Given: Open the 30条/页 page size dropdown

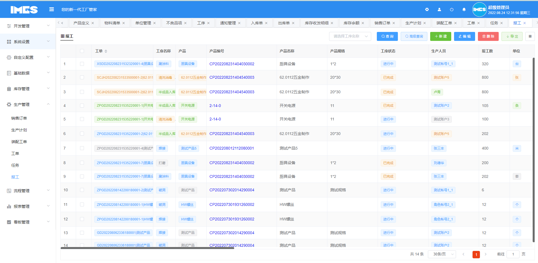Looking at the screenshot, I should click(442, 254).
